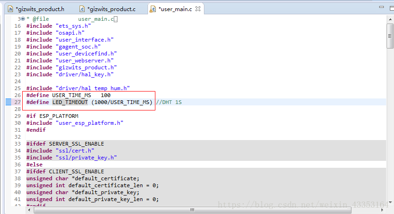The width and height of the screenshot is (394, 214).
Task: Select the user_main.c editor tab
Action: coord(175,9)
